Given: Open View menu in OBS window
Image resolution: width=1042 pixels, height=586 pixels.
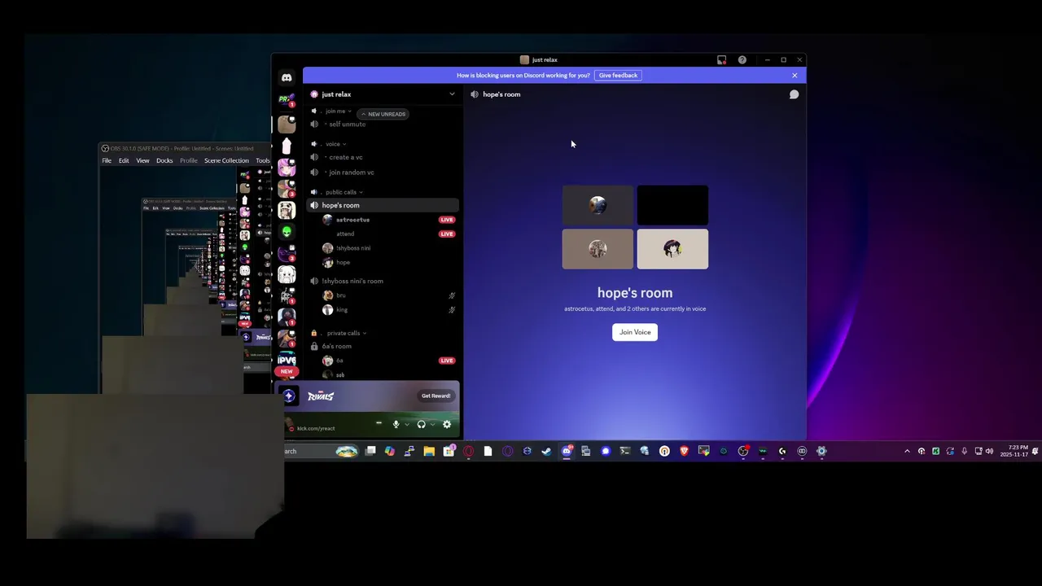Looking at the screenshot, I should coord(142,160).
